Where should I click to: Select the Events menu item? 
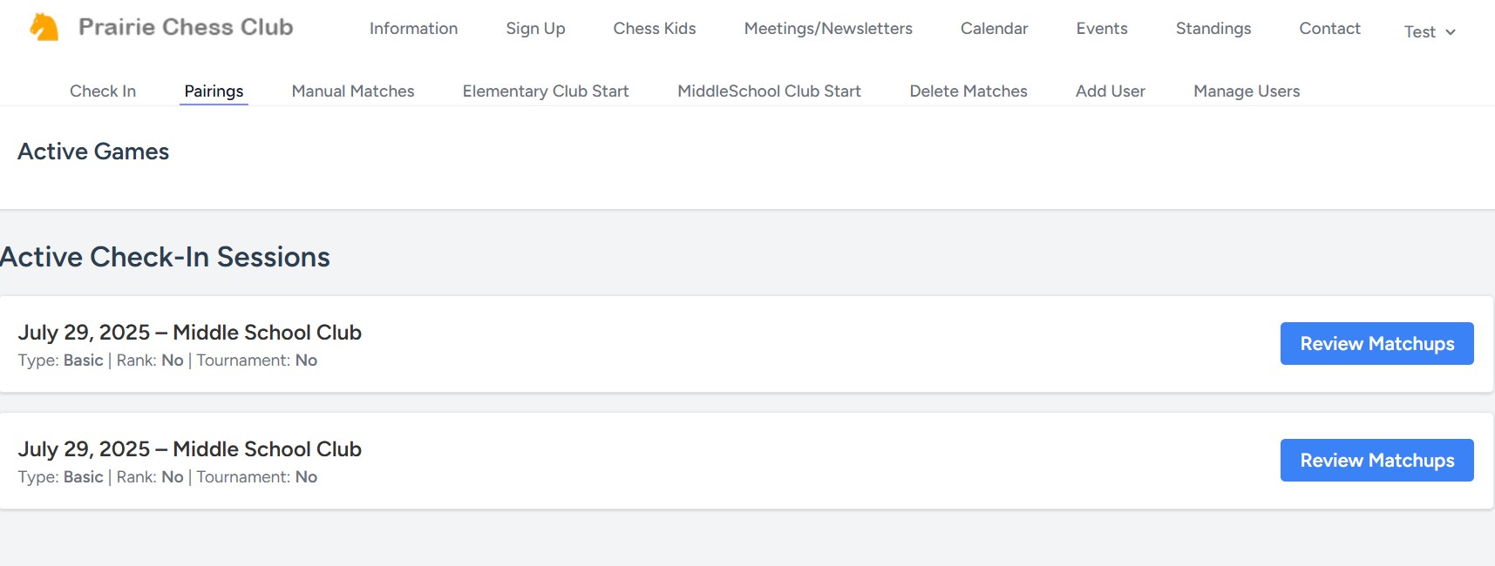pos(1101,29)
